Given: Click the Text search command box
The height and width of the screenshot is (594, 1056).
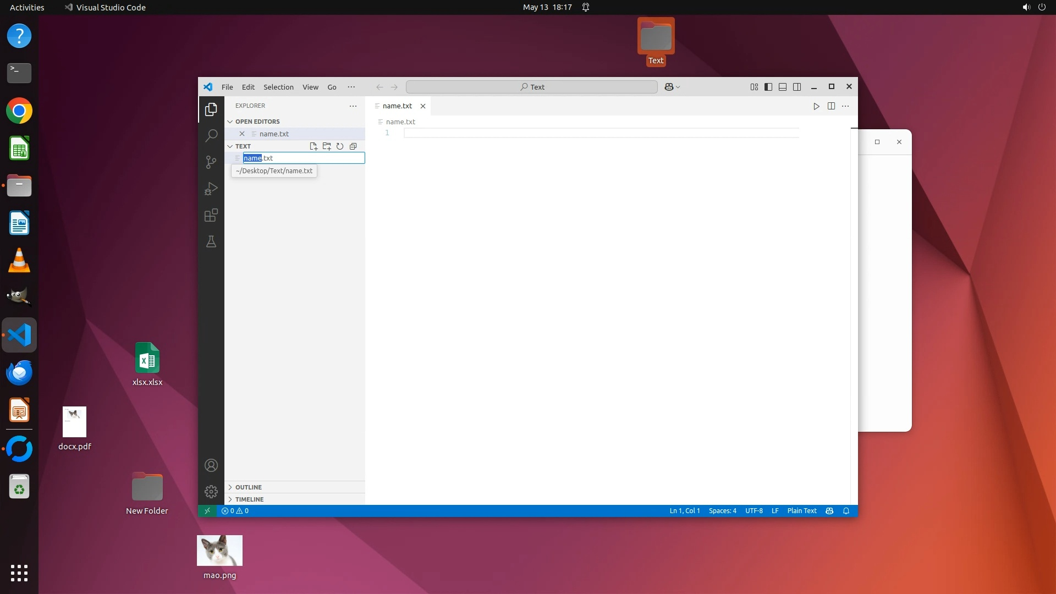Looking at the screenshot, I should click(x=531, y=87).
